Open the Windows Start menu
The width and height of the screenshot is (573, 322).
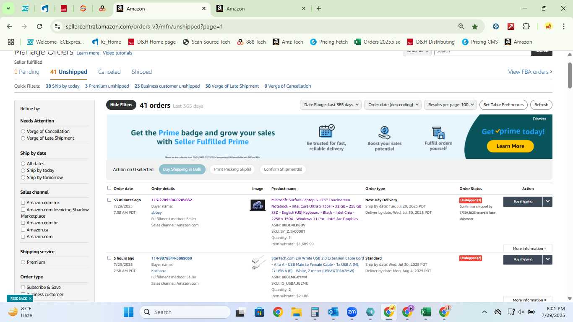[x=128, y=312]
